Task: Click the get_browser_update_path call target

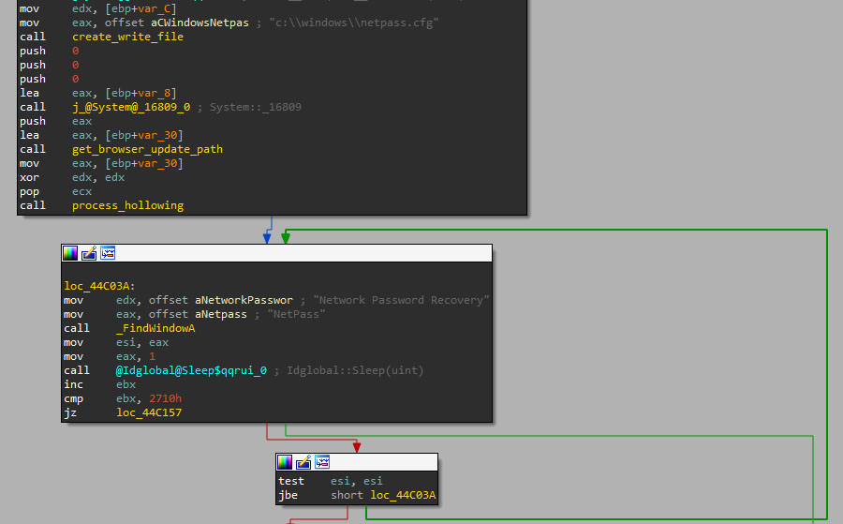Action: [147, 149]
